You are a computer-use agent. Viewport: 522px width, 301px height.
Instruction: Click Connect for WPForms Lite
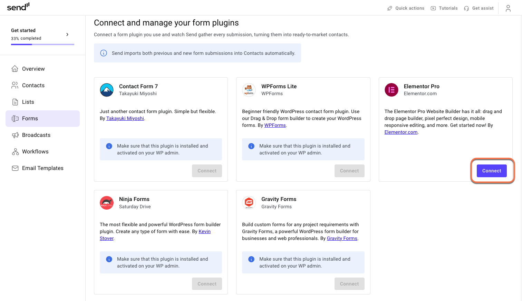(349, 171)
